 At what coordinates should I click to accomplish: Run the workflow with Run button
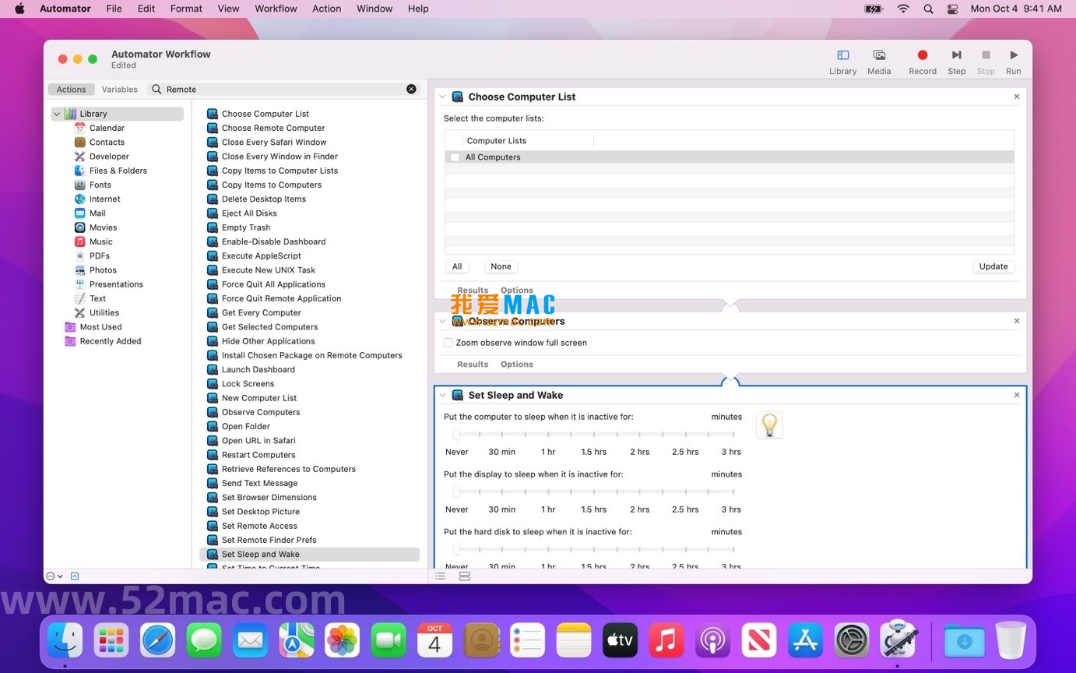tap(1013, 55)
